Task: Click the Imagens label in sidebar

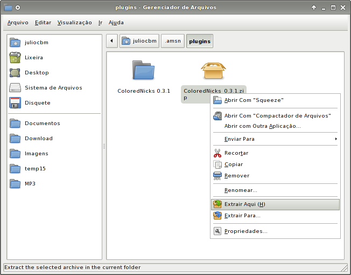Action: (37, 154)
